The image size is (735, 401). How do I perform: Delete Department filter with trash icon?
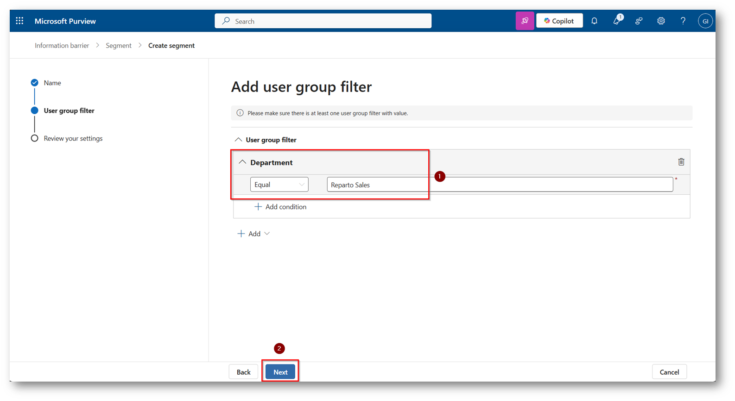point(681,162)
